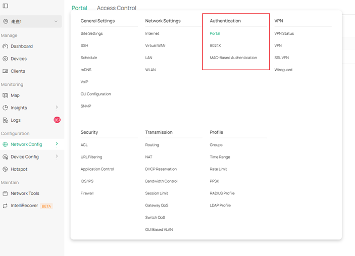
Task: Open IntelliRecover from the sidebar
Action: point(24,206)
